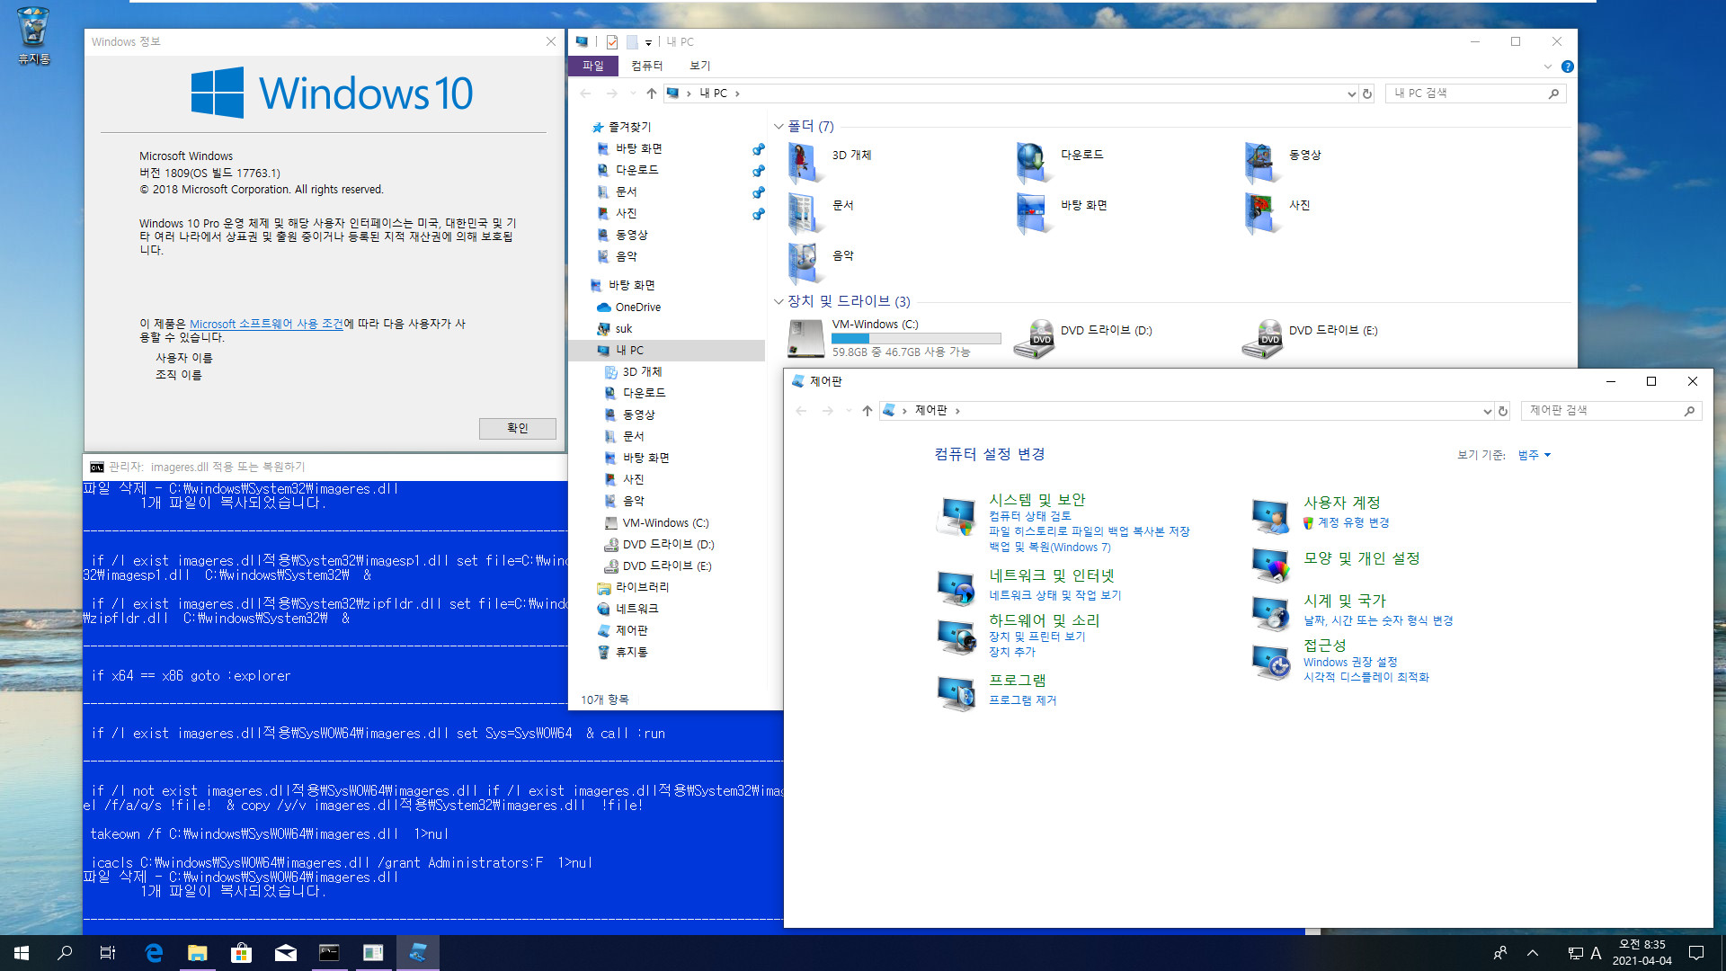This screenshot has width=1726, height=971.
Task: Select 내 PC in navigation pane
Action: [x=665, y=351]
